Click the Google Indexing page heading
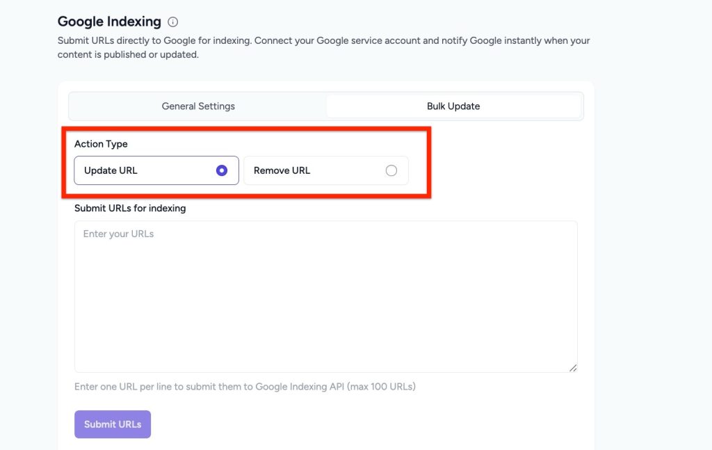712x450 pixels. [109, 22]
